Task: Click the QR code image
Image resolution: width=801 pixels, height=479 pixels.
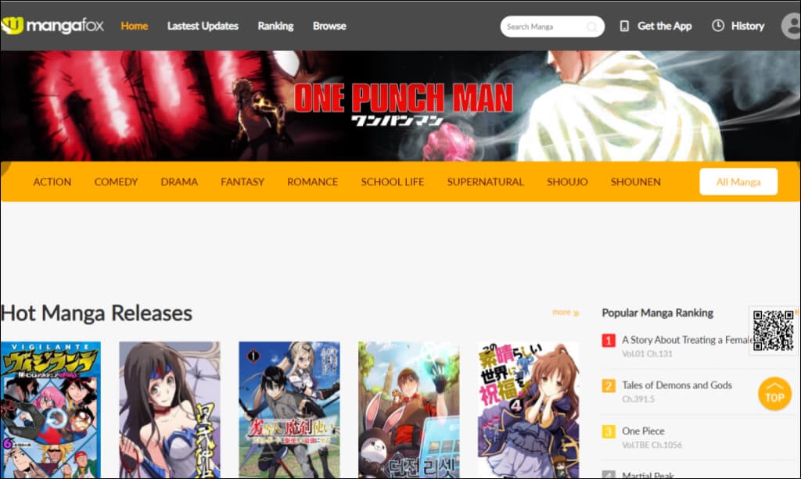Action: (x=774, y=330)
